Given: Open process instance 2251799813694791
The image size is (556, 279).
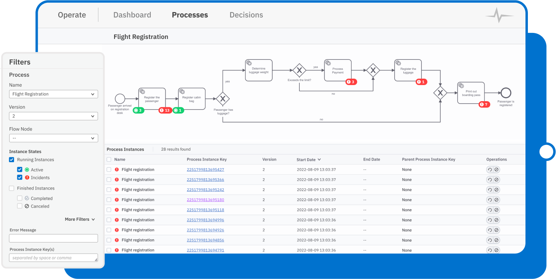Looking at the screenshot, I should 205,250.
